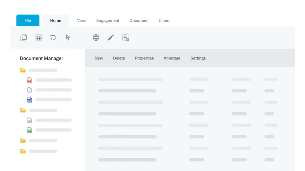
Task: Open the red PDF file in Document Manager
Action: pyautogui.click(x=29, y=80)
